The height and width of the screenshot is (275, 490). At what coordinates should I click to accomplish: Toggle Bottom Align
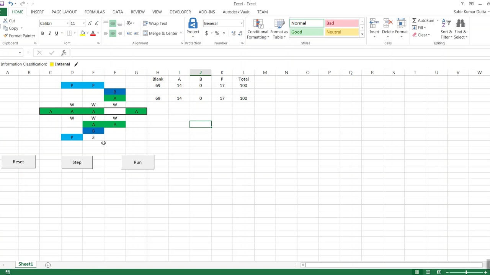coord(119,23)
